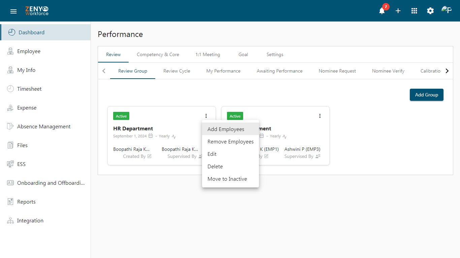Select Add Employees from context menu
The height and width of the screenshot is (258, 460).
(230, 129)
